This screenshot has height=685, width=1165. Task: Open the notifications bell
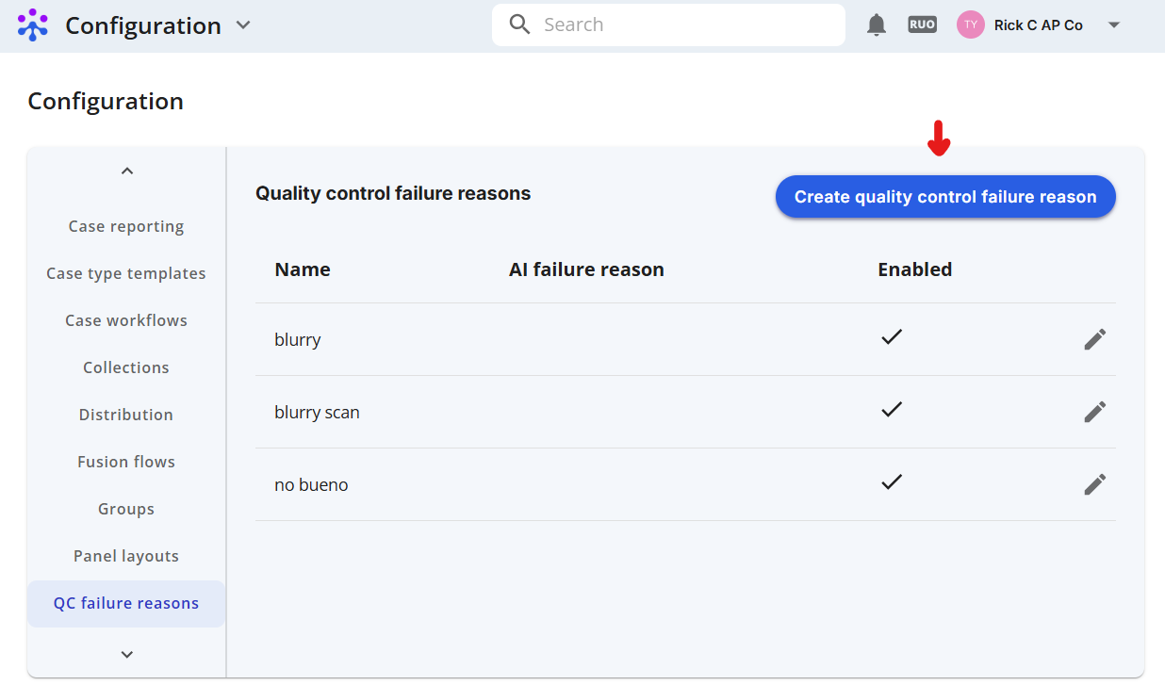[877, 25]
